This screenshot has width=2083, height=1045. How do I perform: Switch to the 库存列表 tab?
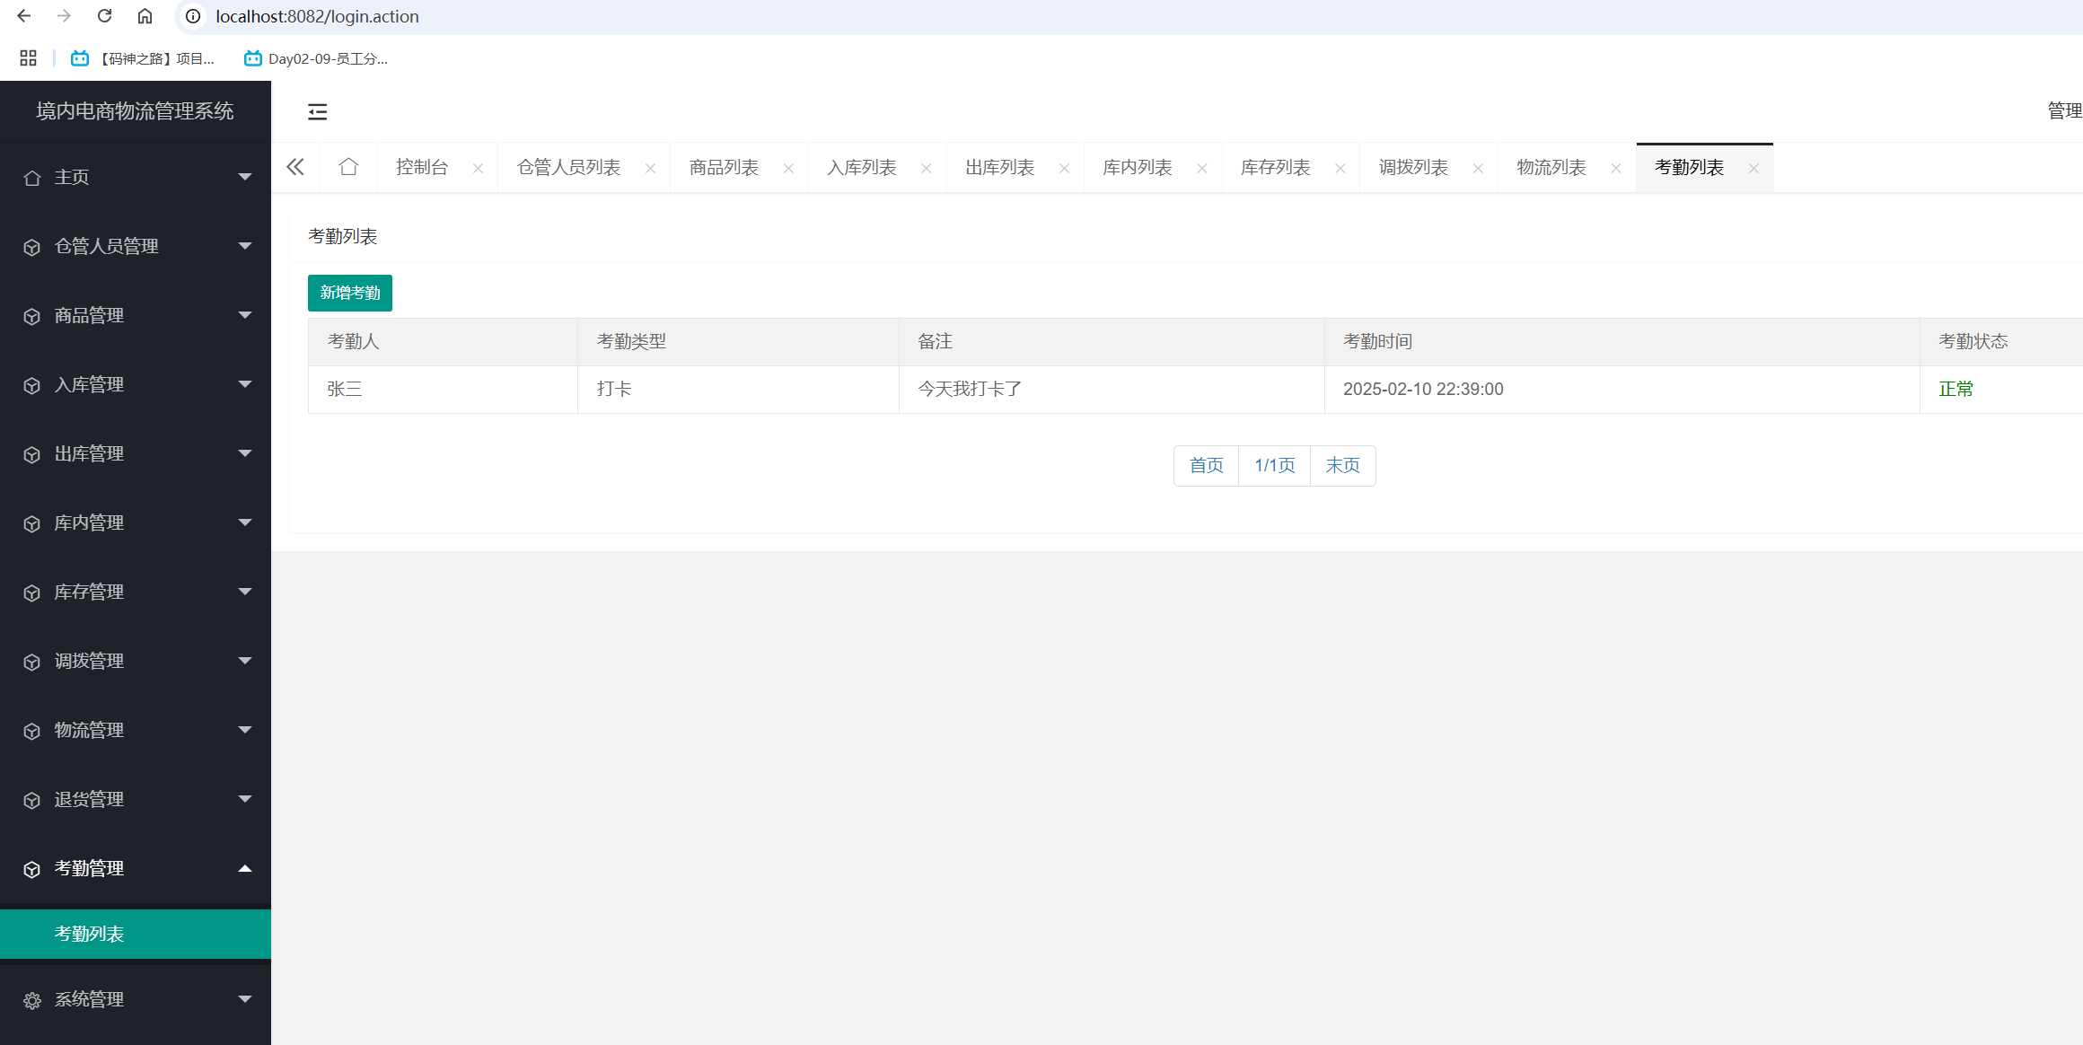point(1275,168)
